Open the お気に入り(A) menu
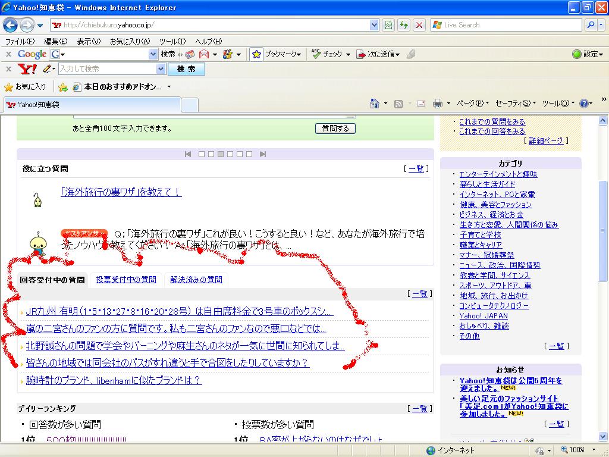The height and width of the screenshot is (457, 609). tap(130, 41)
